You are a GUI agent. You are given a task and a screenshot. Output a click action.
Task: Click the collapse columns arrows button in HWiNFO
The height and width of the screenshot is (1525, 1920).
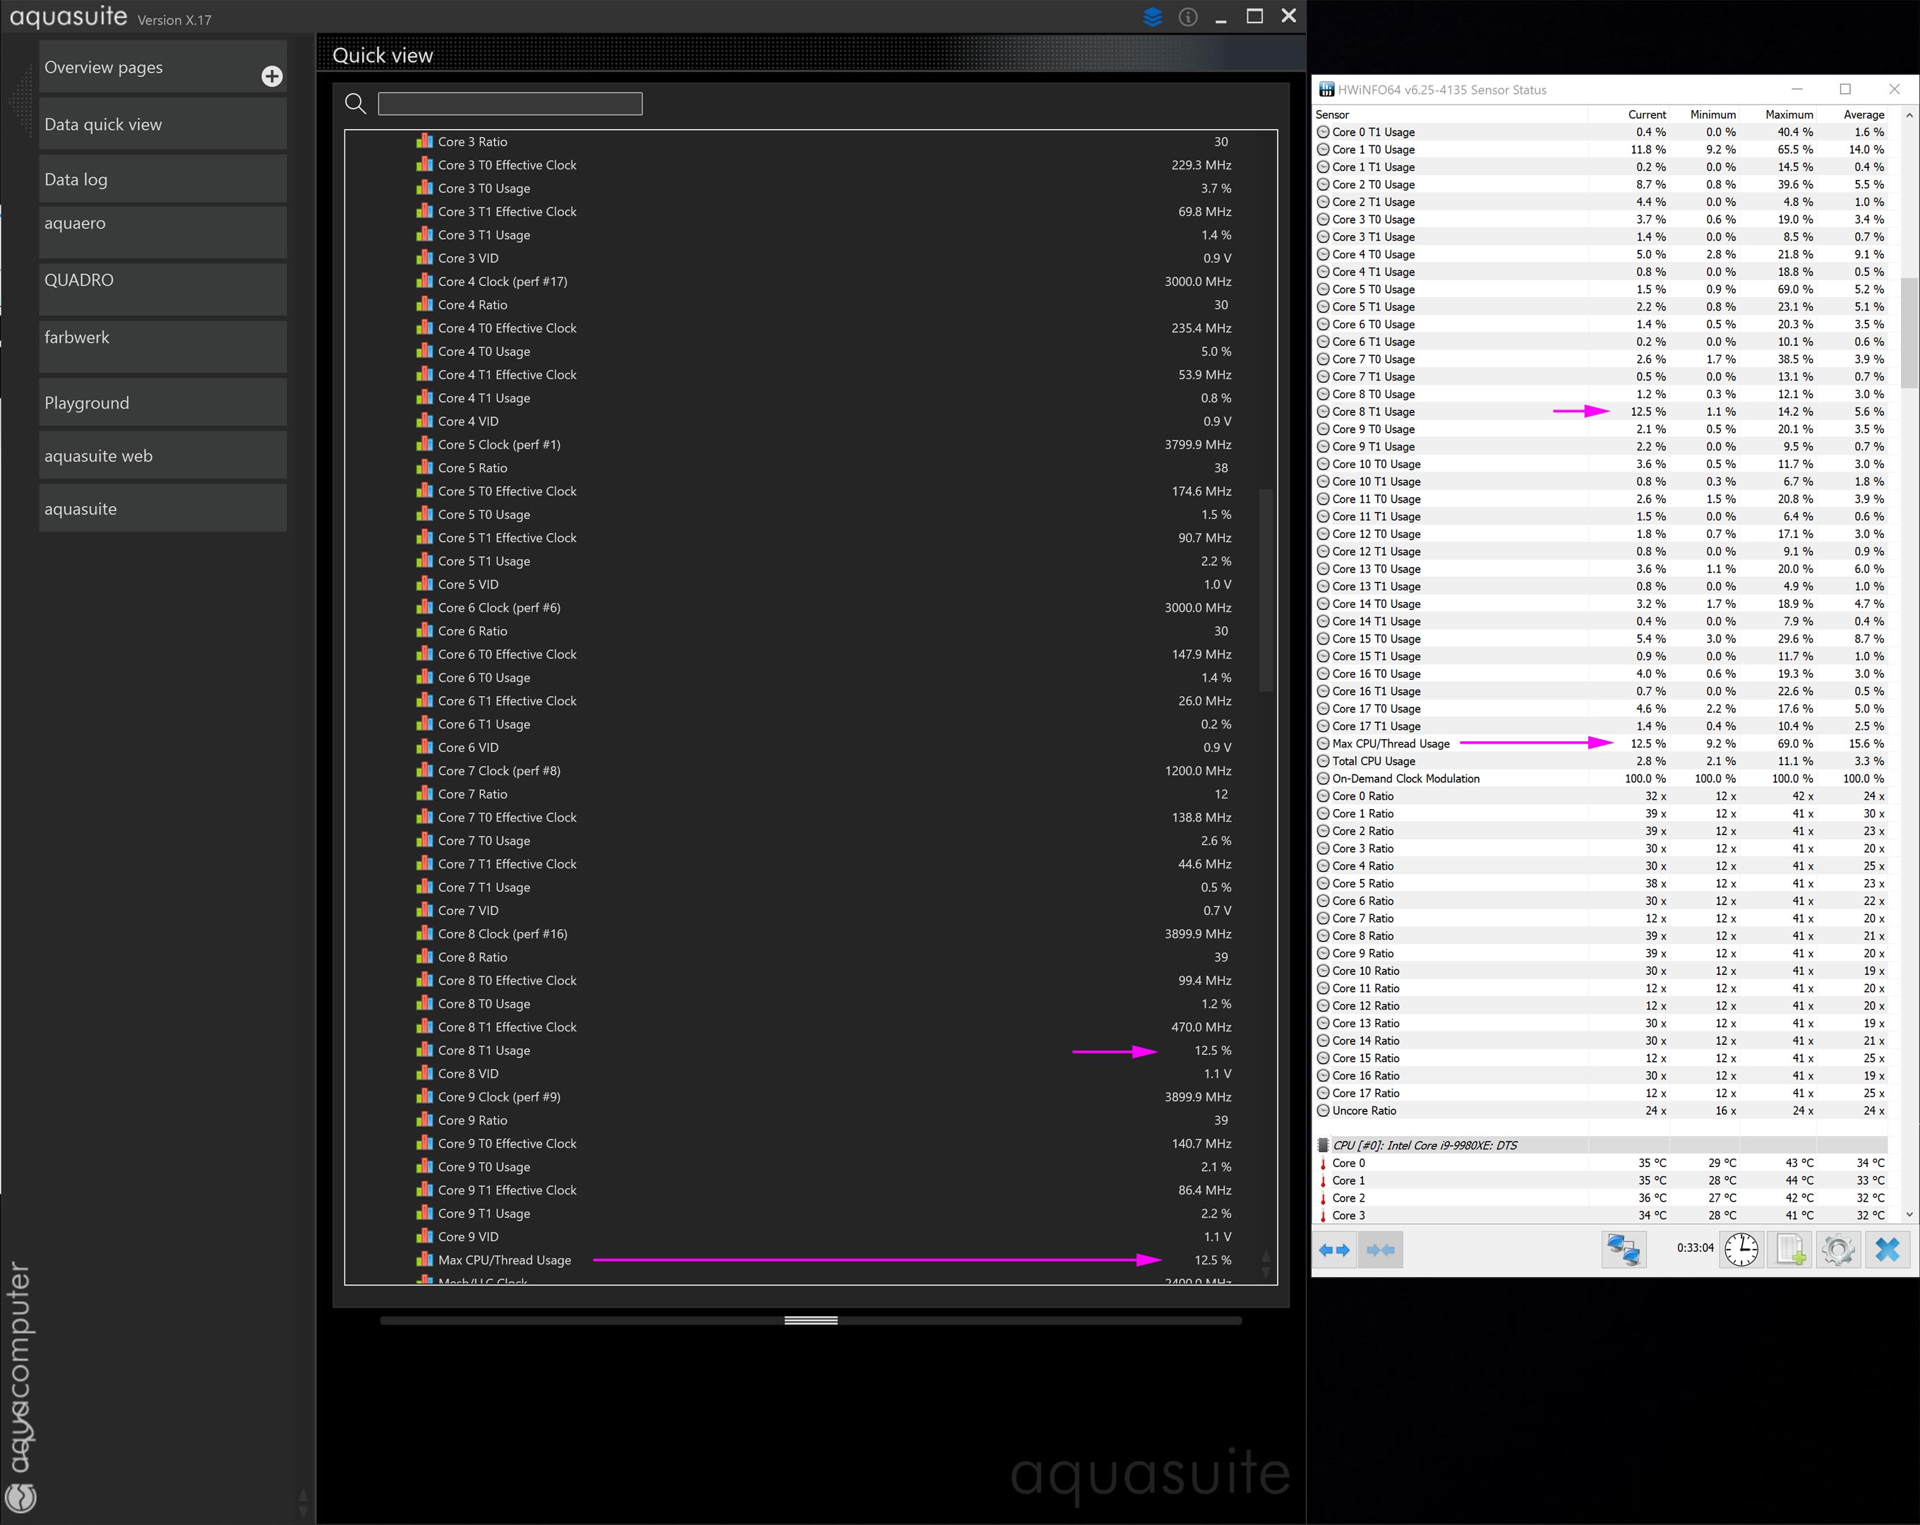pos(1380,1250)
